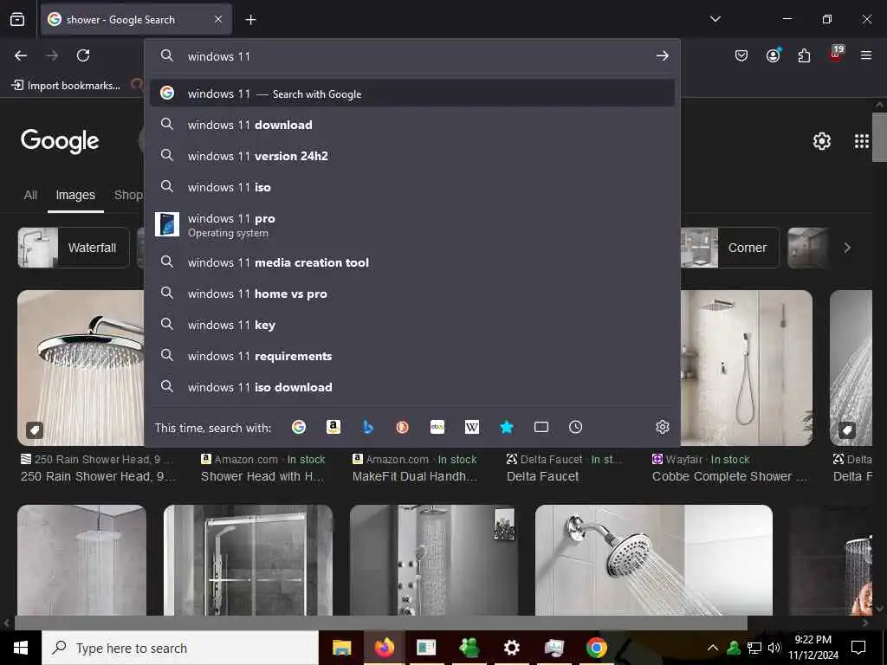Open the Windows Start menu
Image resolution: width=887 pixels, height=665 pixels.
click(x=21, y=648)
